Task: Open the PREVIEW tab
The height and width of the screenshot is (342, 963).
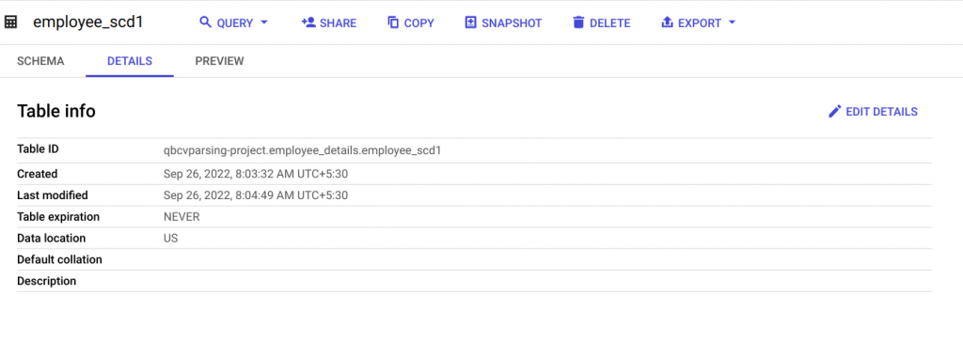Action: pyautogui.click(x=219, y=61)
